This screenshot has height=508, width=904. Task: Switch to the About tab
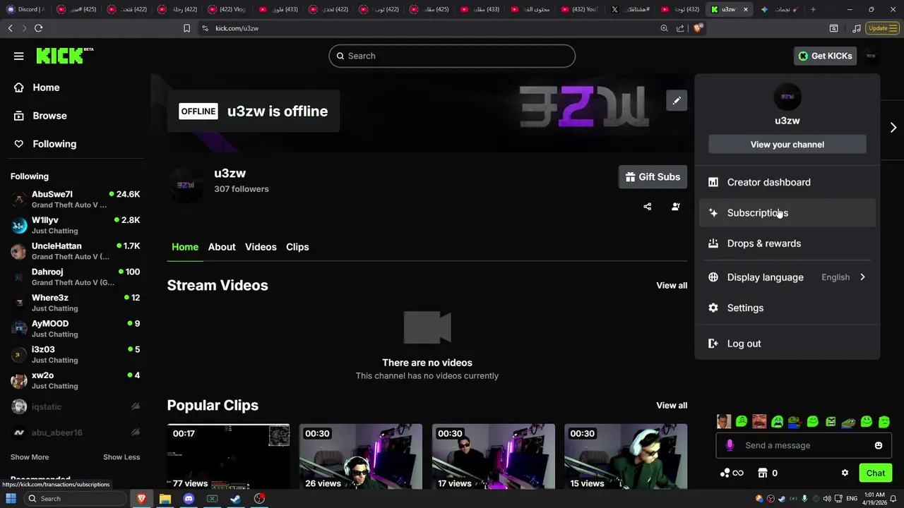(x=222, y=247)
